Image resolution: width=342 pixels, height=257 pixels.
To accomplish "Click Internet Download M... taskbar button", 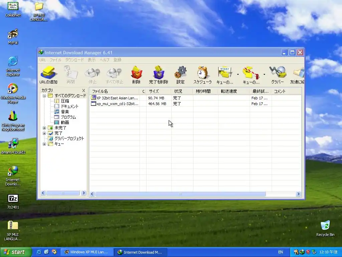I will (141, 252).
